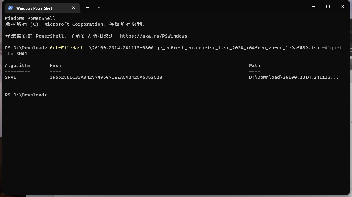Screen dimensions: 352x197
Task: Click the close X icon on the PowerShell tab
Action: 73,8
